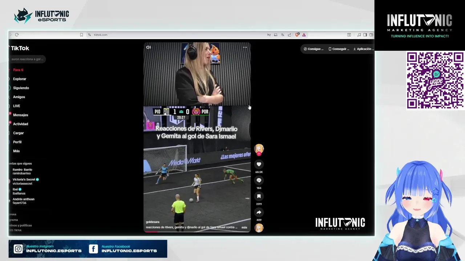Expand the Más menu

[x=16, y=151]
